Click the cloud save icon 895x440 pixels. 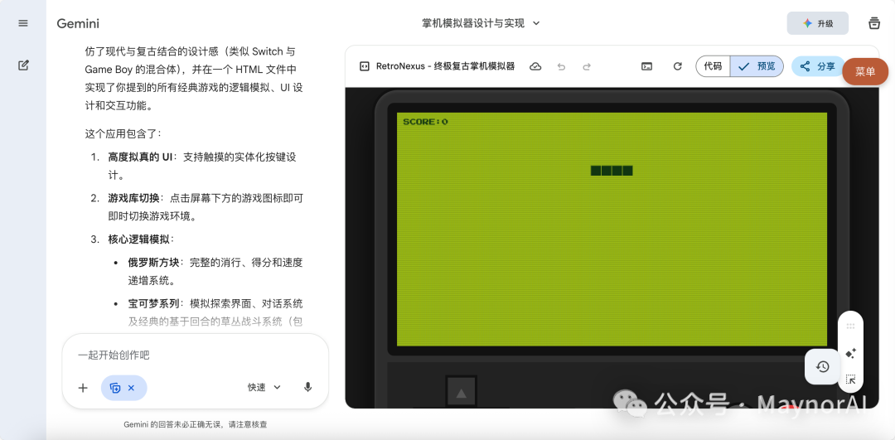pos(535,66)
